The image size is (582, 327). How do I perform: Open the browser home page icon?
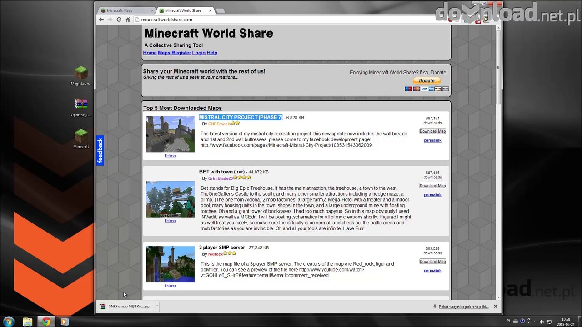(128, 20)
